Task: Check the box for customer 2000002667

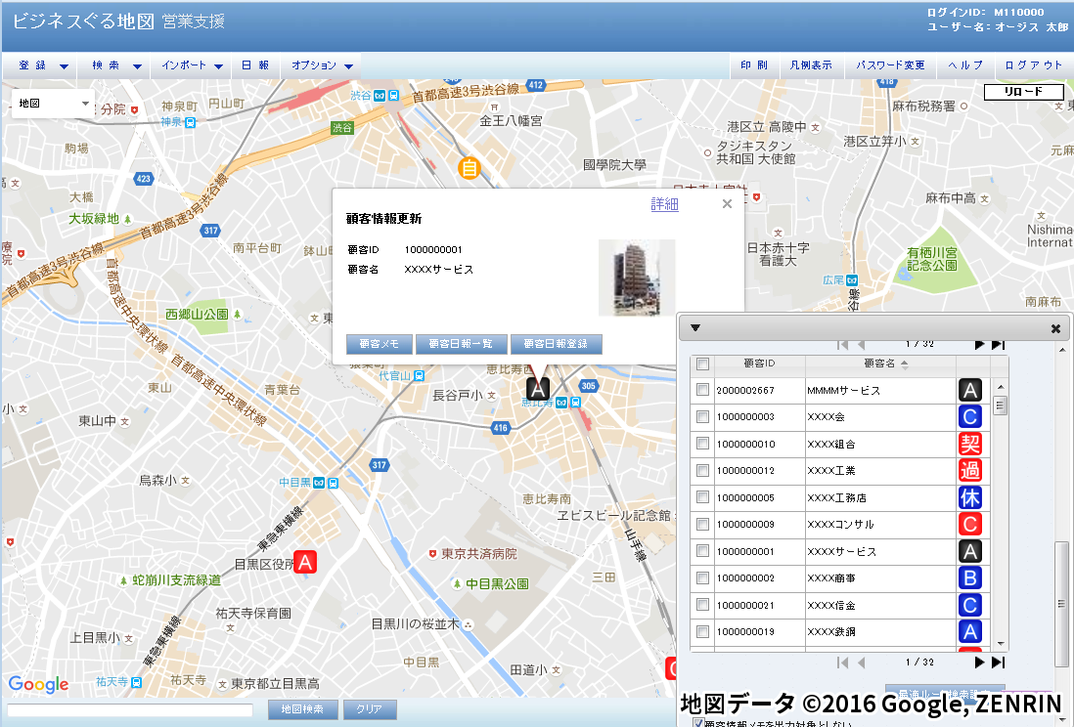Action: (x=702, y=390)
